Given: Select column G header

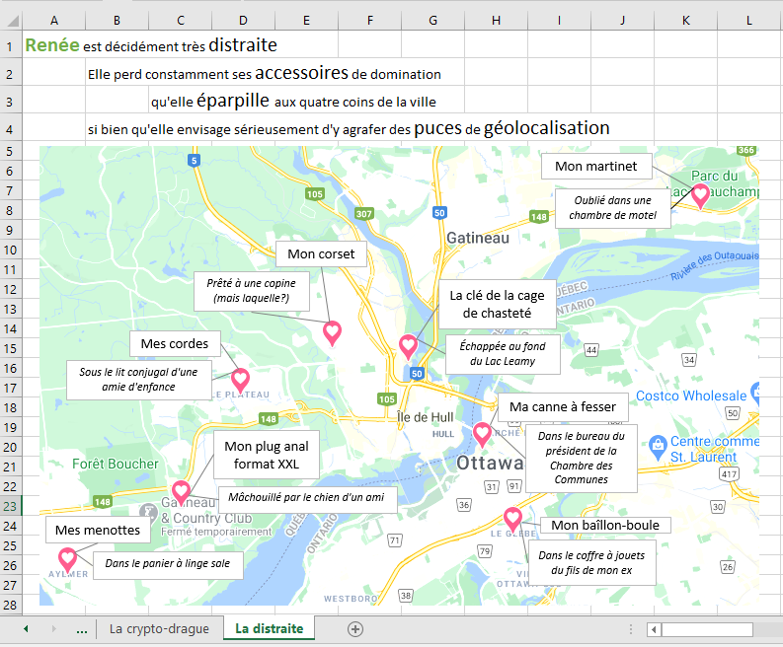Looking at the screenshot, I should pyautogui.click(x=432, y=21).
